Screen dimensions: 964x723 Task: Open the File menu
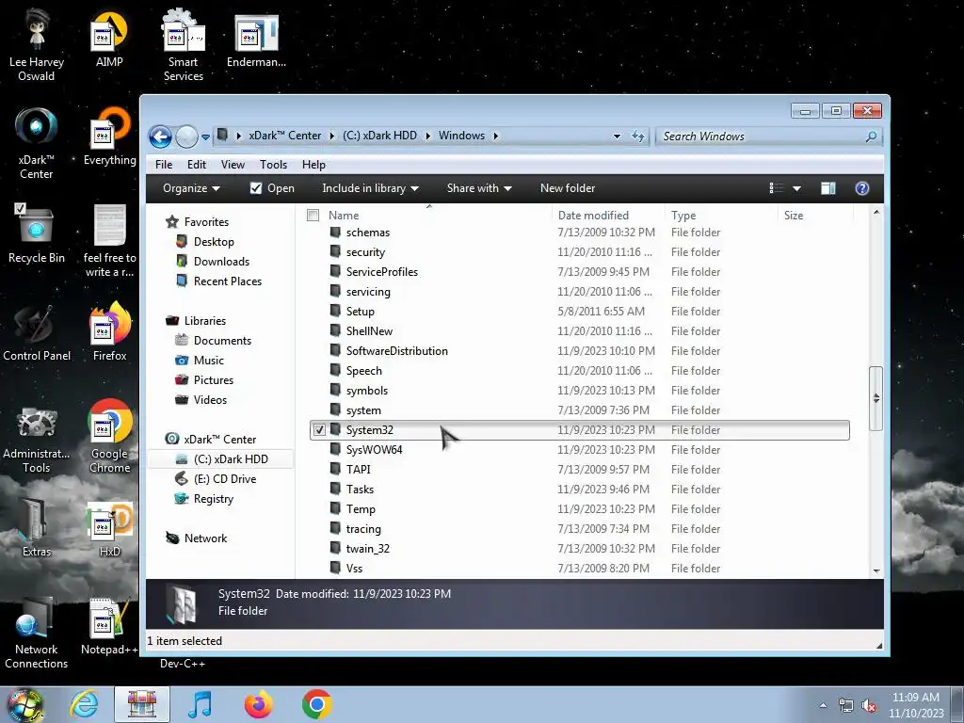(164, 165)
